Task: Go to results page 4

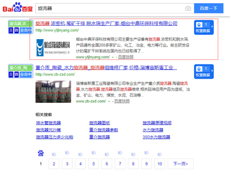Action: point(80,164)
